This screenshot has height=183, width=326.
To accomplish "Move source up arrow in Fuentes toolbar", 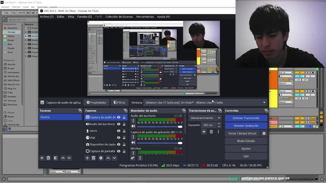I will [x=108, y=158].
